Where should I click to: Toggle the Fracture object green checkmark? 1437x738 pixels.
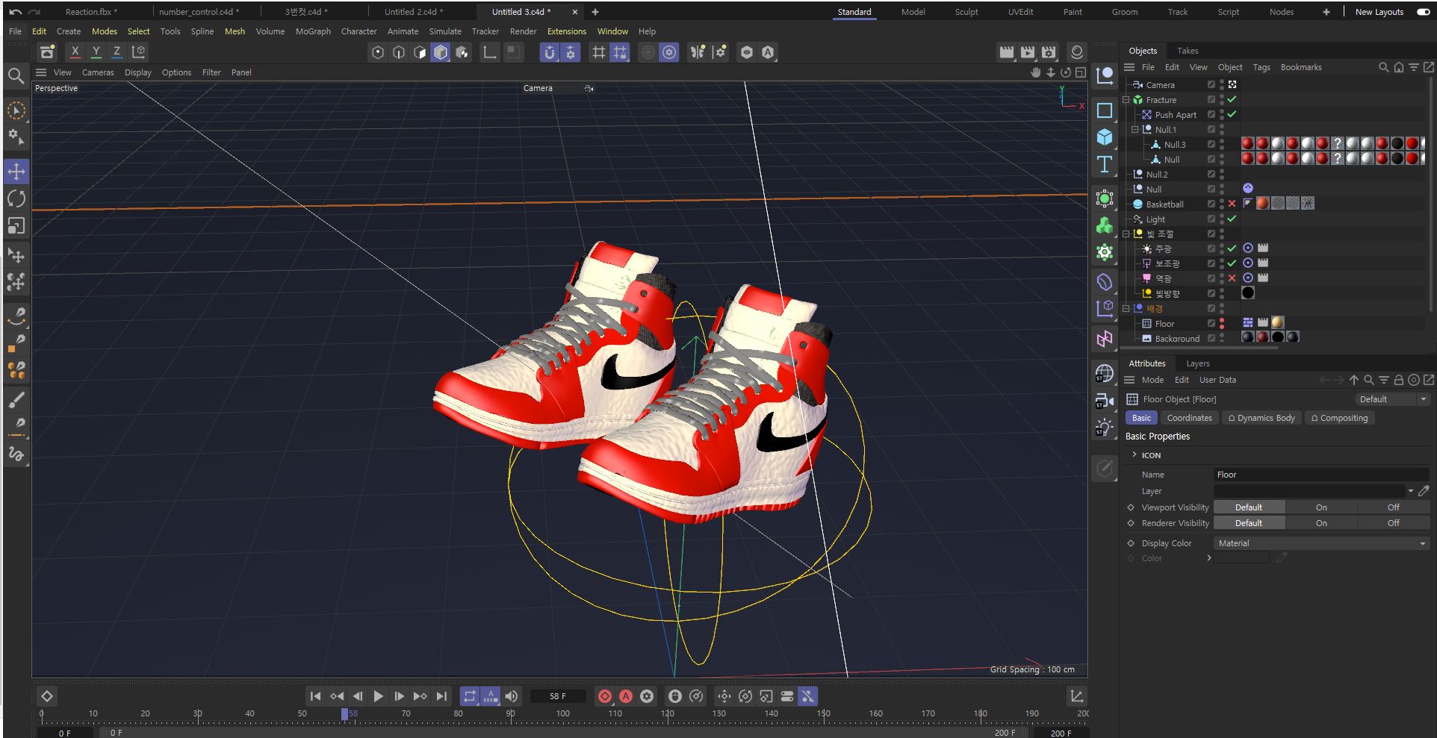pos(1232,99)
